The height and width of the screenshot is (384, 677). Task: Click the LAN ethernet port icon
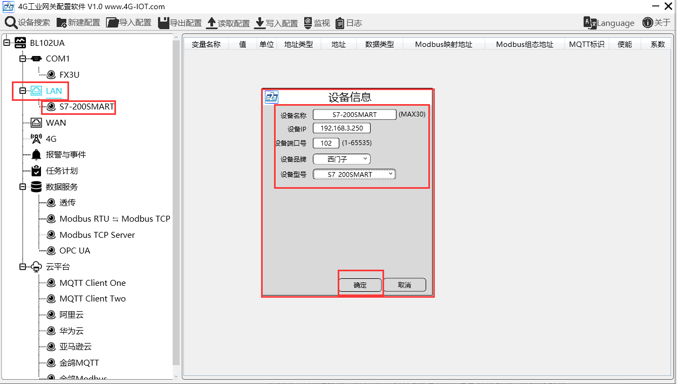pos(36,91)
